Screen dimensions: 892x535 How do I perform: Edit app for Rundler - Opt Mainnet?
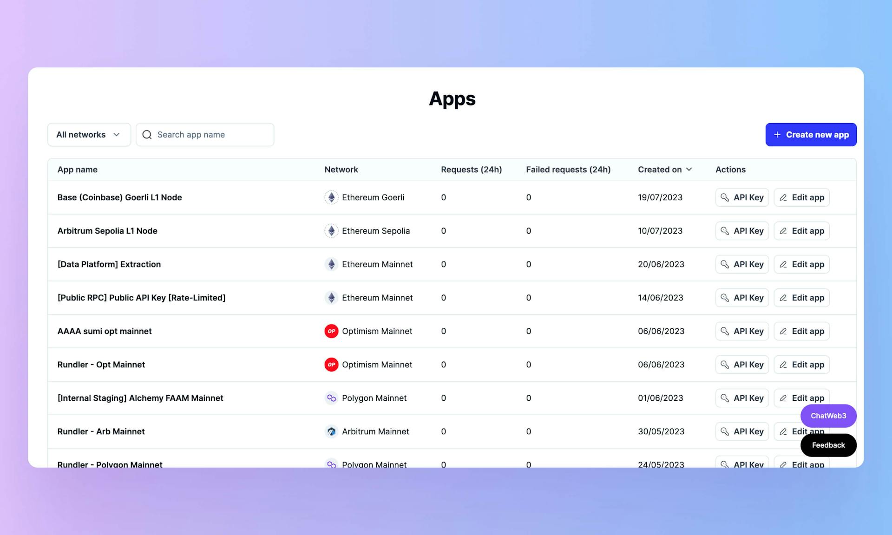[x=801, y=365]
